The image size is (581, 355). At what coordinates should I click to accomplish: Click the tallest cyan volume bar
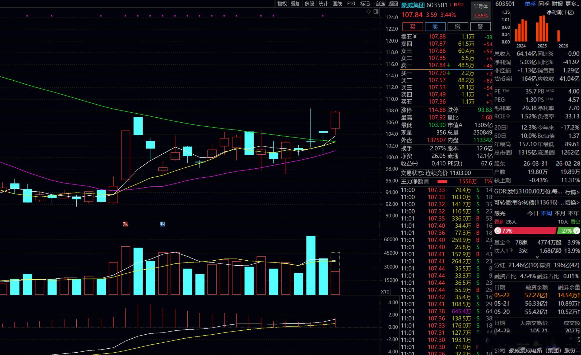[x=311, y=265]
